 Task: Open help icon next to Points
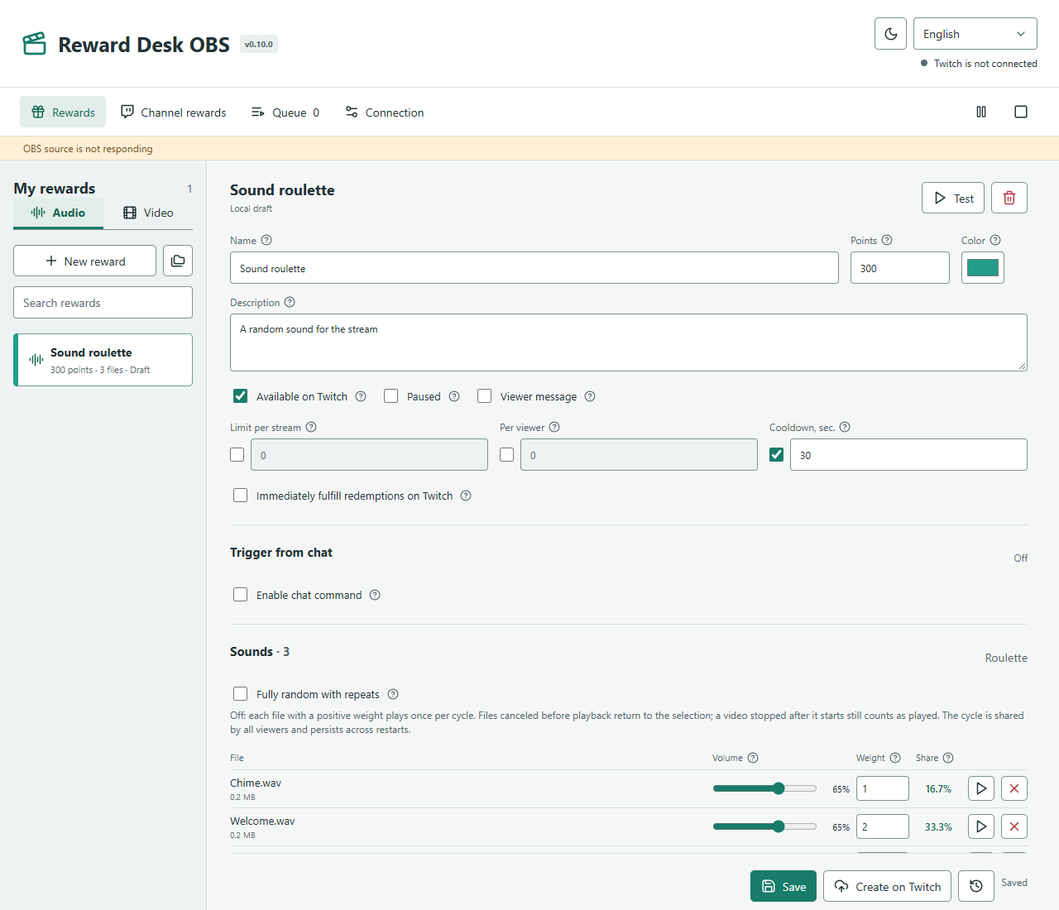tap(887, 240)
